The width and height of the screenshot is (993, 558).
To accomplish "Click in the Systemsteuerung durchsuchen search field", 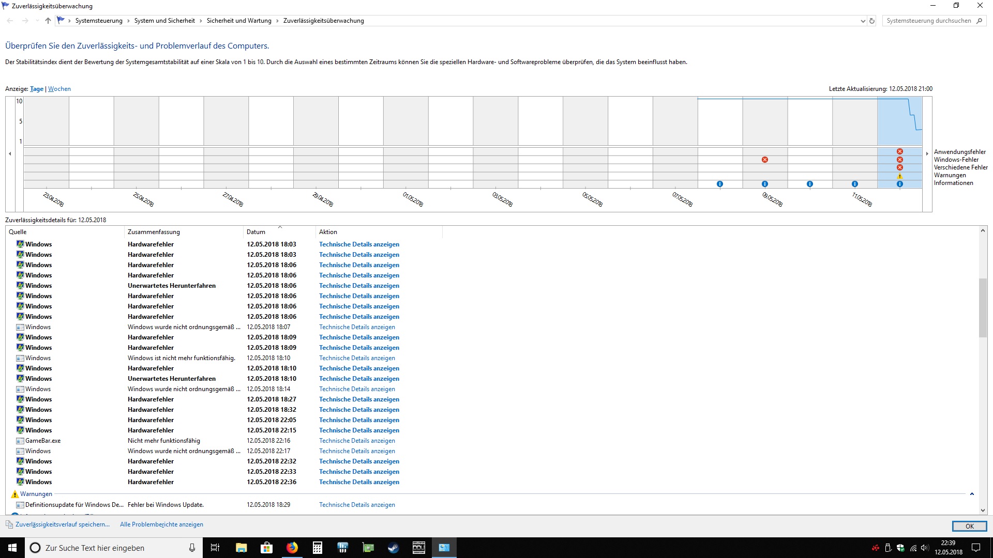I will [928, 21].
